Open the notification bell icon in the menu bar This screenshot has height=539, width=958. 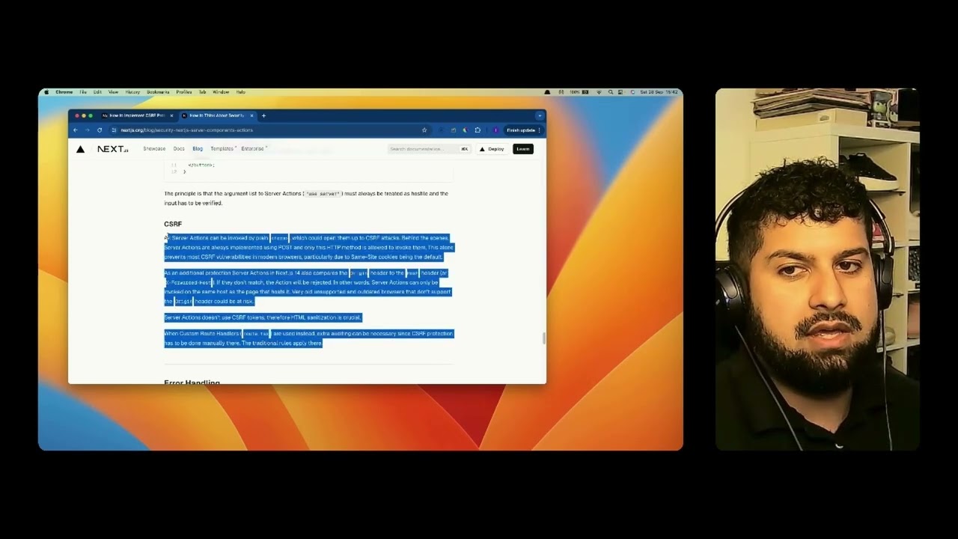(x=547, y=92)
